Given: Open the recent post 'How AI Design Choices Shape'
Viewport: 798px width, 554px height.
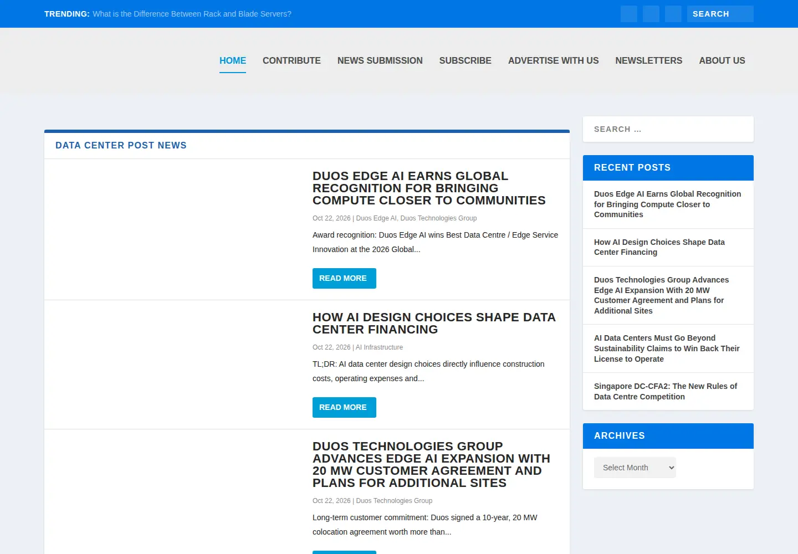Looking at the screenshot, I should point(659,247).
